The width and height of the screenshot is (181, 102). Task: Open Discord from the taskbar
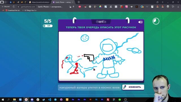(32, 99)
